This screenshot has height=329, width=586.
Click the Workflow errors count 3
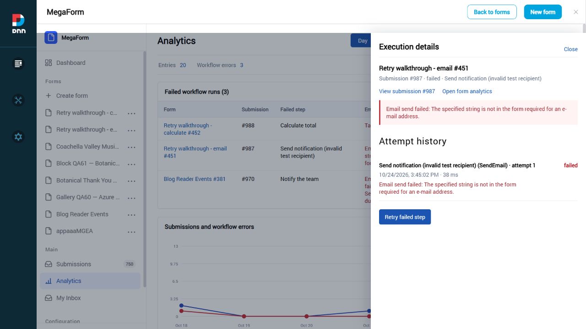coord(242,65)
